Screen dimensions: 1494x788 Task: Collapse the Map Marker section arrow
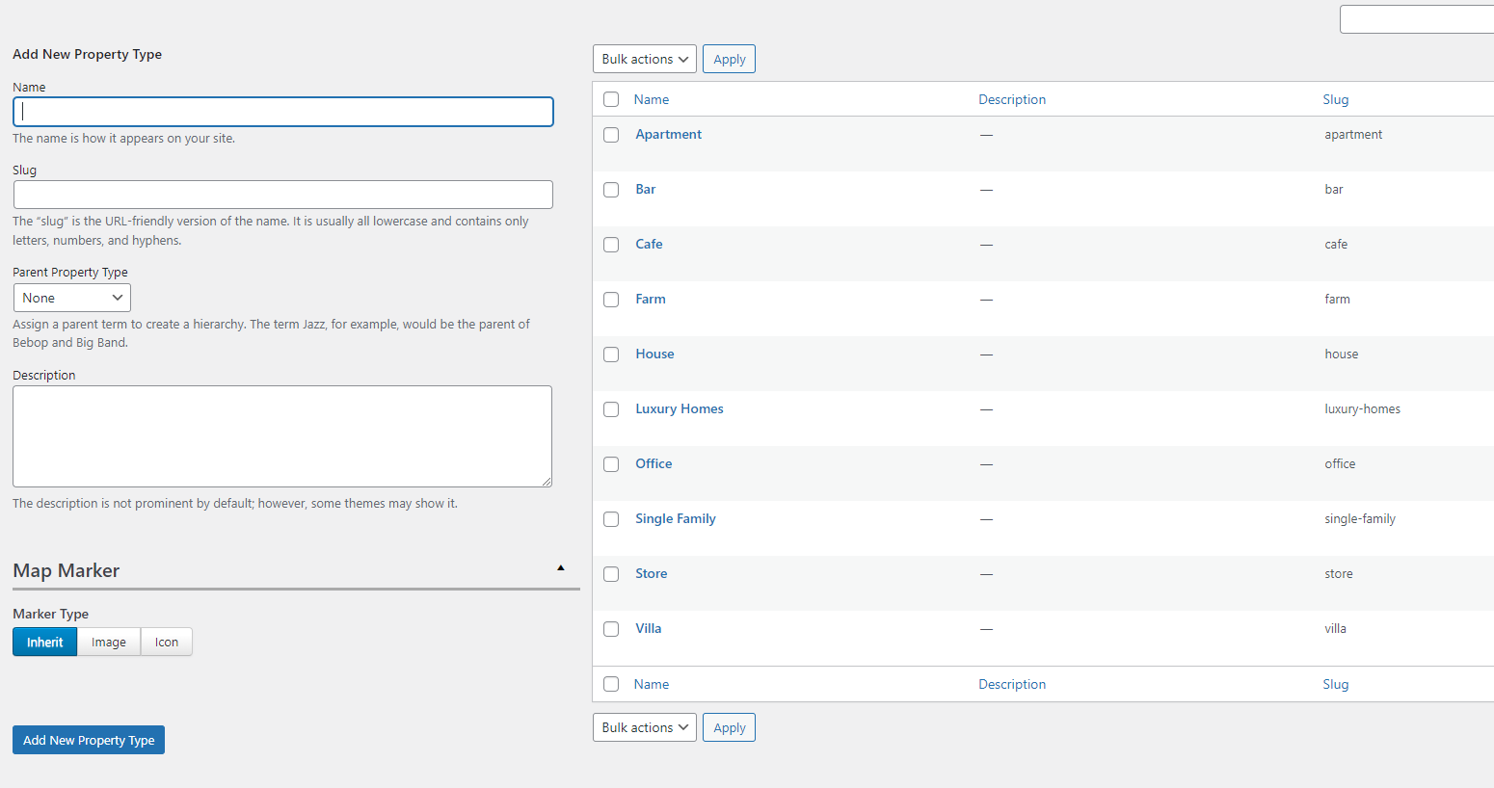pos(561,568)
